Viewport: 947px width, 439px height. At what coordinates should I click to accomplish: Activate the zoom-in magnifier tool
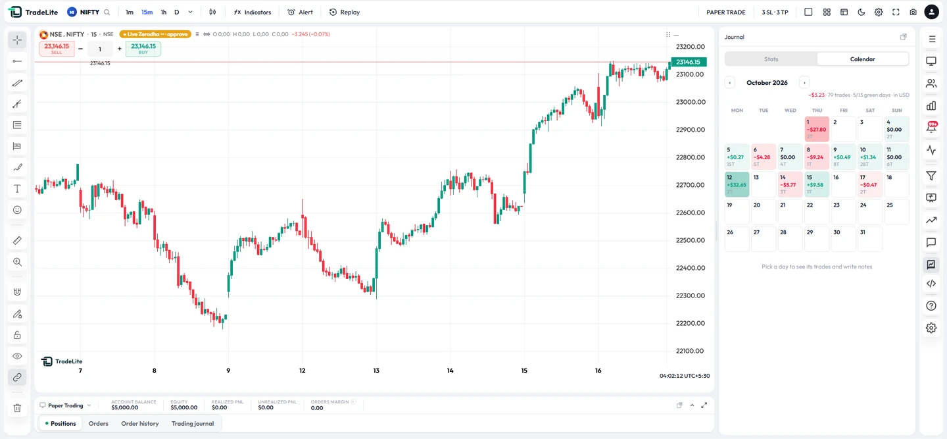click(x=17, y=262)
